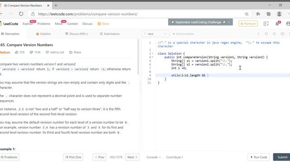This screenshot has width=290, height=163.
Task: Share the problem
Action: pos(75,53)
